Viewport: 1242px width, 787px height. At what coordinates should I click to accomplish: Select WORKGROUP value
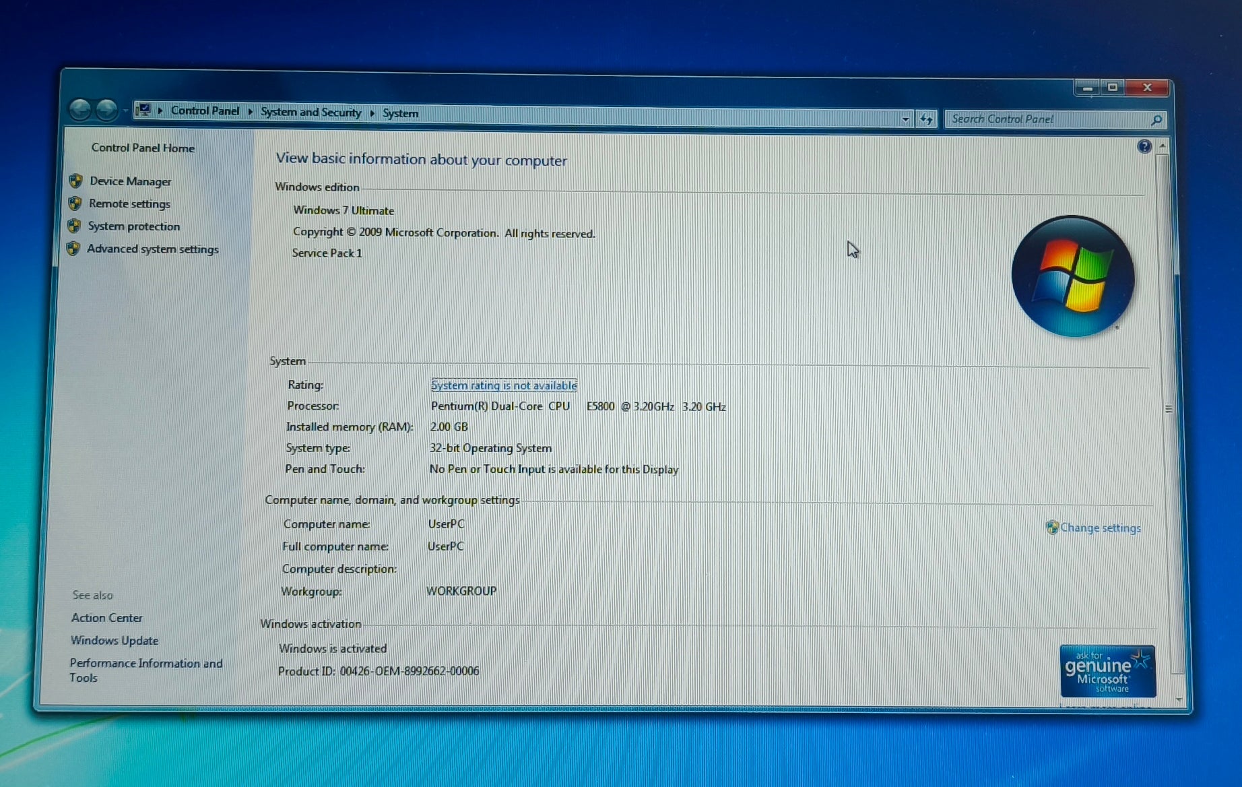pyautogui.click(x=461, y=591)
